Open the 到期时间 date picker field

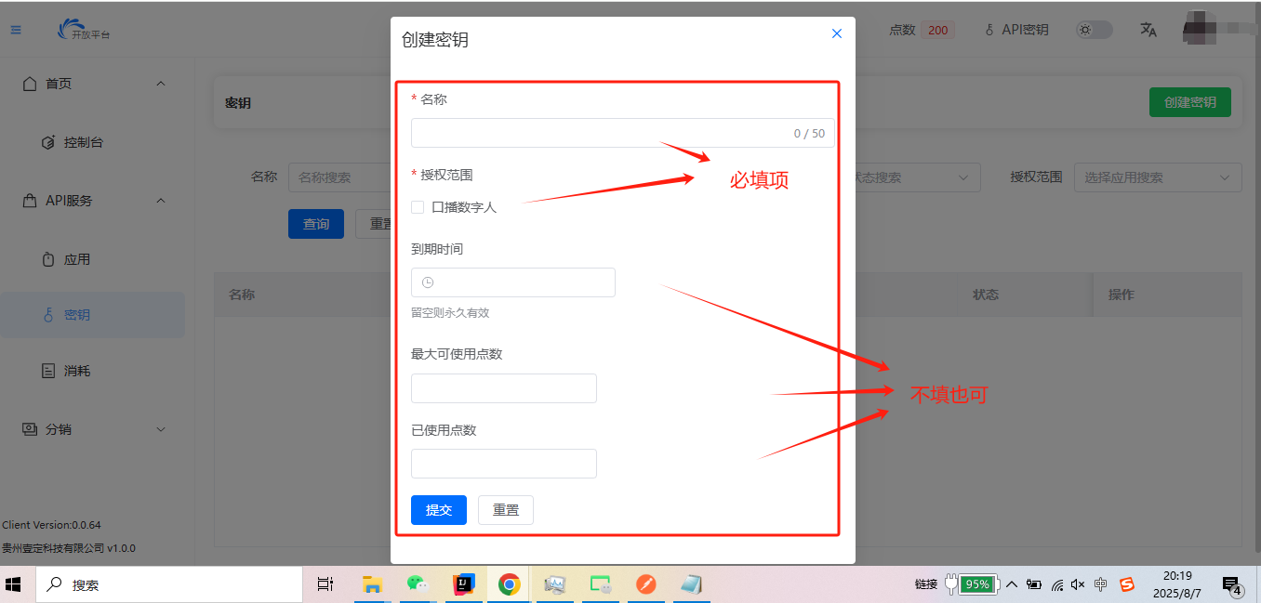pos(513,282)
